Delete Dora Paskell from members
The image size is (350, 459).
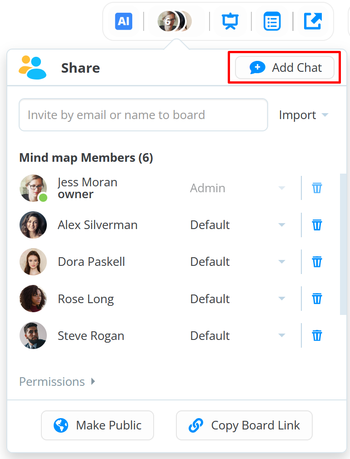pyautogui.click(x=317, y=262)
